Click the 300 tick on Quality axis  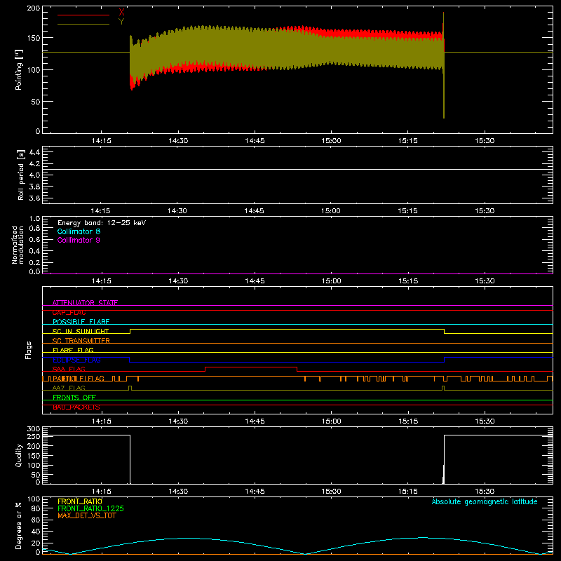[x=34, y=429]
